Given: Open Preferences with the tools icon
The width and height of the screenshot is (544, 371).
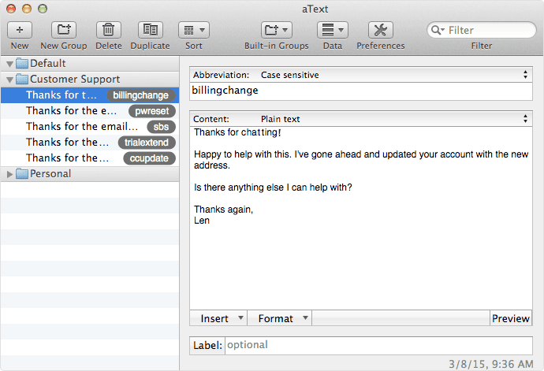Looking at the screenshot, I should [380, 30].
